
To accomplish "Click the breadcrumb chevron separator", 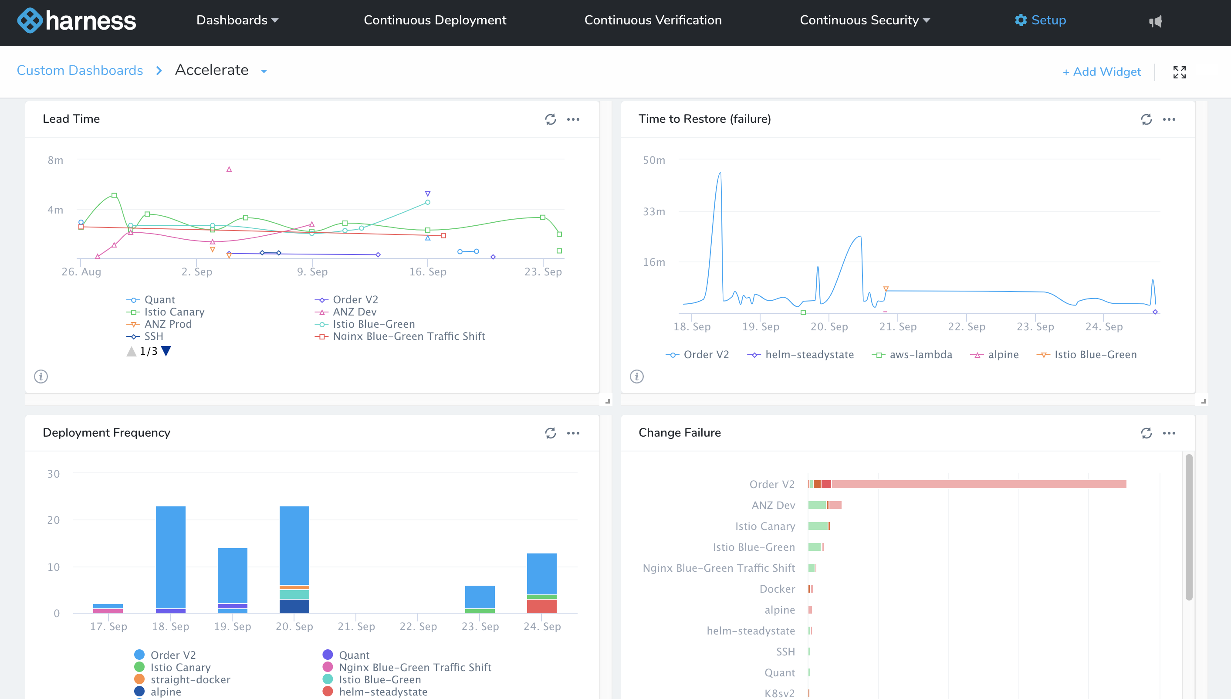I will pos(159,71).
